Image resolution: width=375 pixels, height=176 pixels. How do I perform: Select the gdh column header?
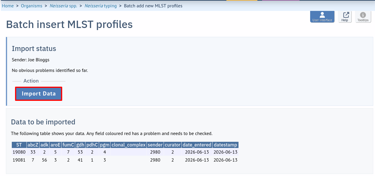click(80, 145)
